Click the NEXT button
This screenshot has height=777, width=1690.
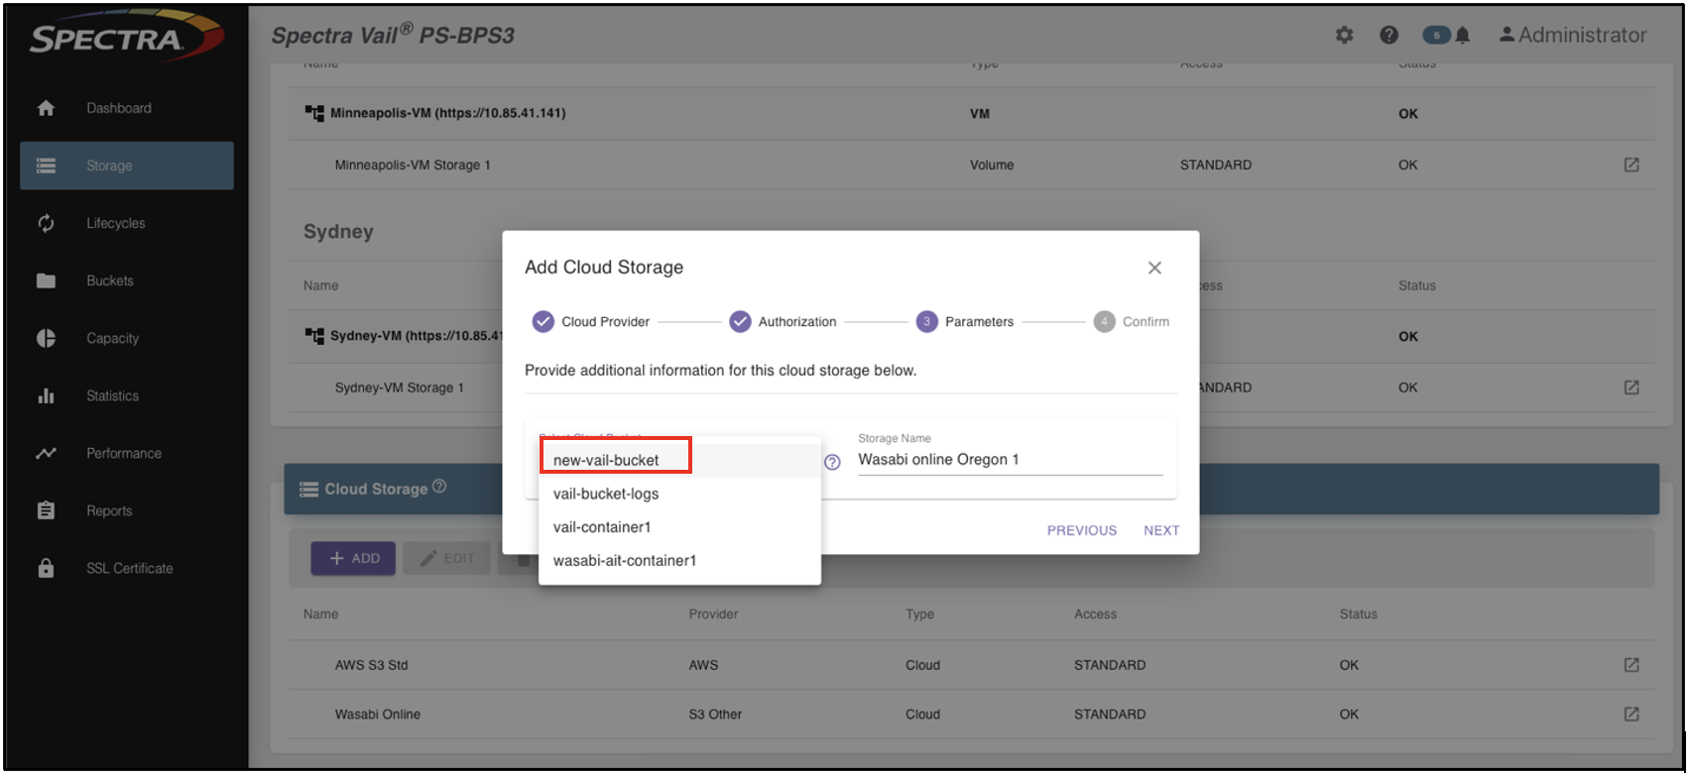(1161, 530)
